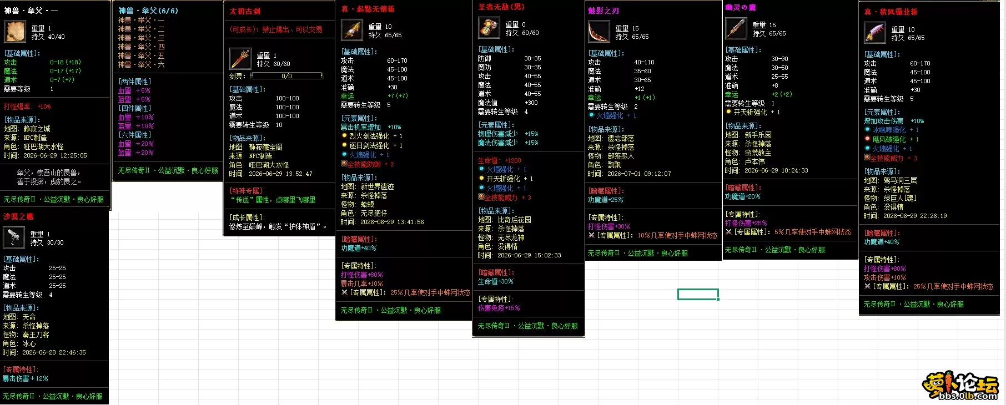Click the 全技能威力+3 icon in 狄风霸业斩
Image resolution: width=1006 pixels, height=405 pixels.
867,158
